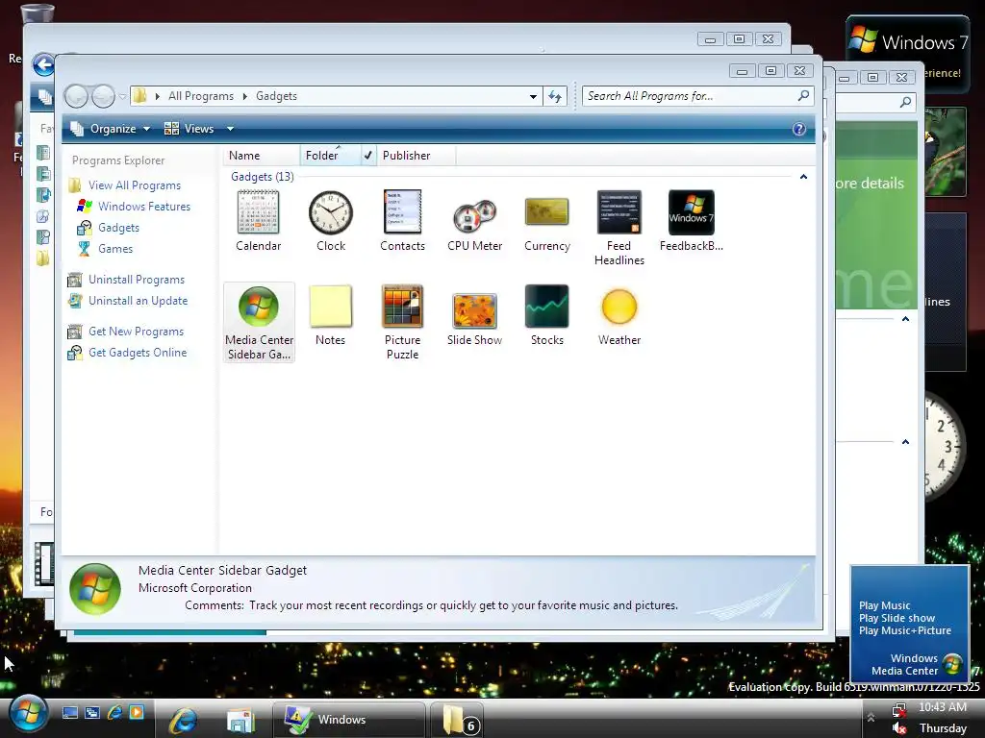This screenshot has height=738, width=985.
Task: Select the CPU Meter gadget
Action: [475, 220]
